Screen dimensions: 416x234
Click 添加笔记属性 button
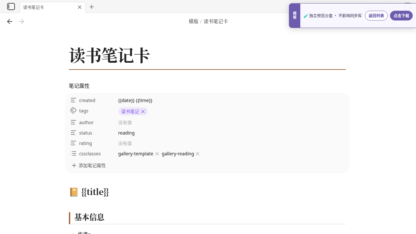(x=89, y=165)
